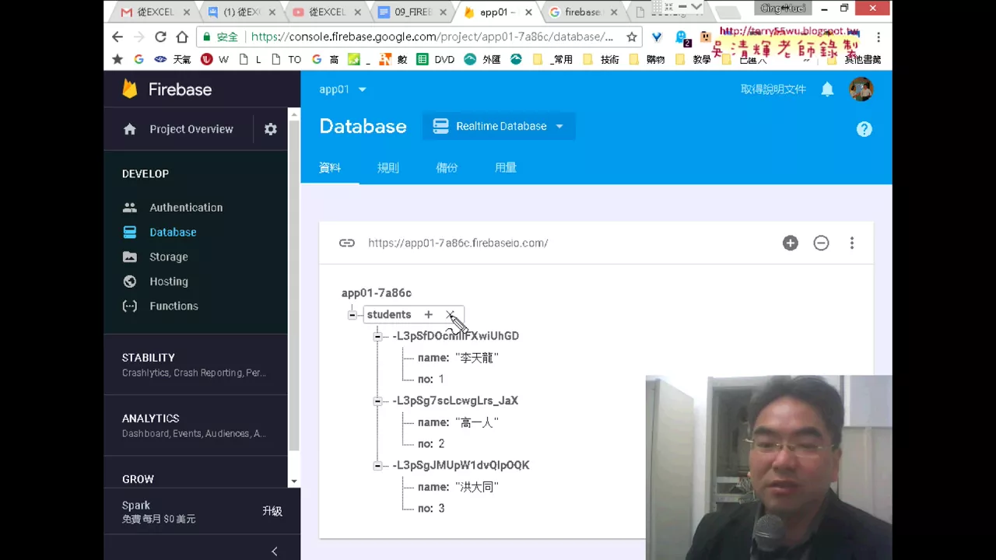Open Storage section
The height and width of the screenshot is (560, 996).
[x=169, y=257]
